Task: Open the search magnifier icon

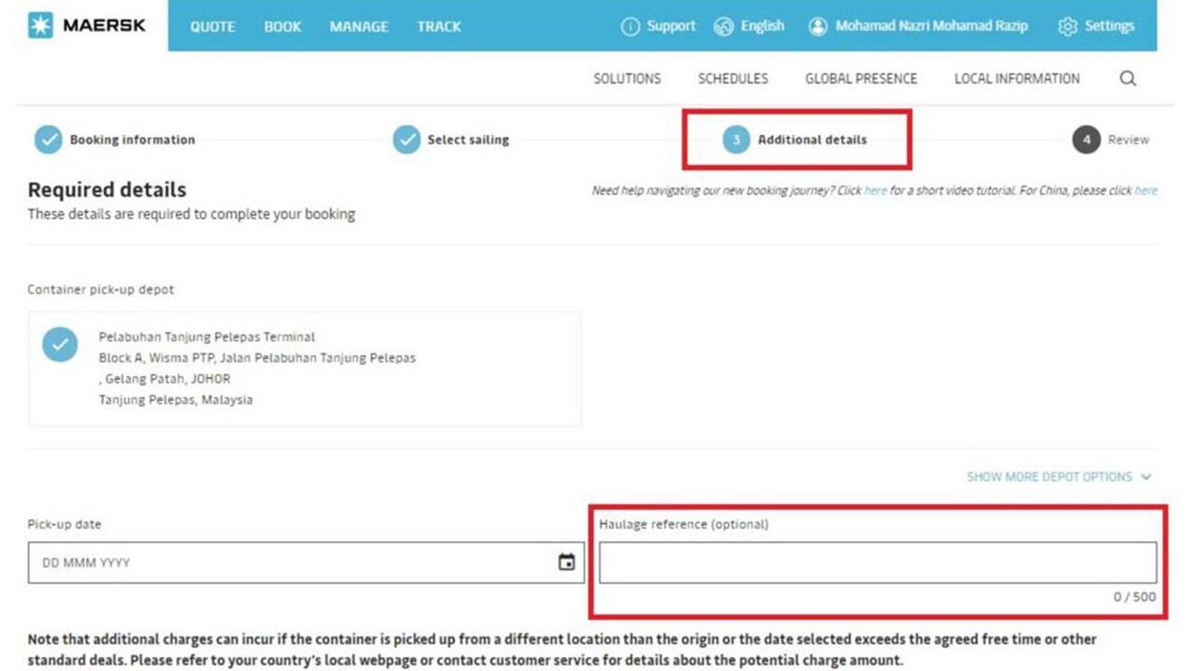Action: click(x=1128, y=78)
